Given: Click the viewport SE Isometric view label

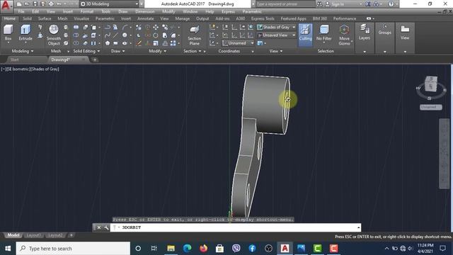Looking at the screenshot, I should click(x=19, y=69).
